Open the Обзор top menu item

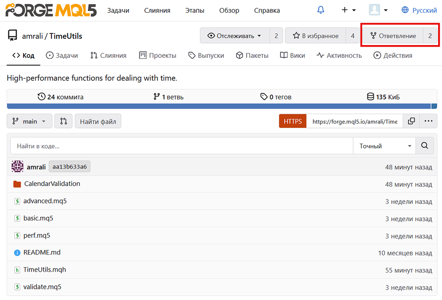point(229,10)
